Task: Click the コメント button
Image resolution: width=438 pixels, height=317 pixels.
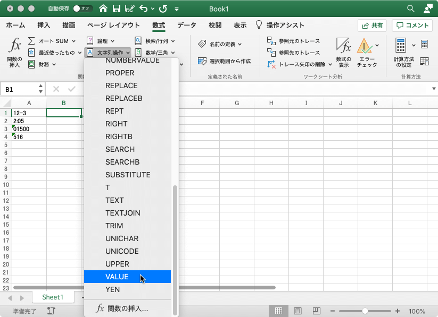Action: tap(412, 25)
